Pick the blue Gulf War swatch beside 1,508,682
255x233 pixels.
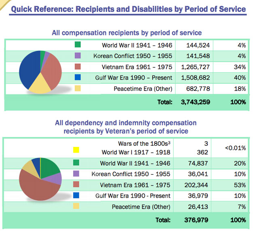(x=78, y=78)
